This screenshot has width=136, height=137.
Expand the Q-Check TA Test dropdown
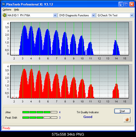132,15
